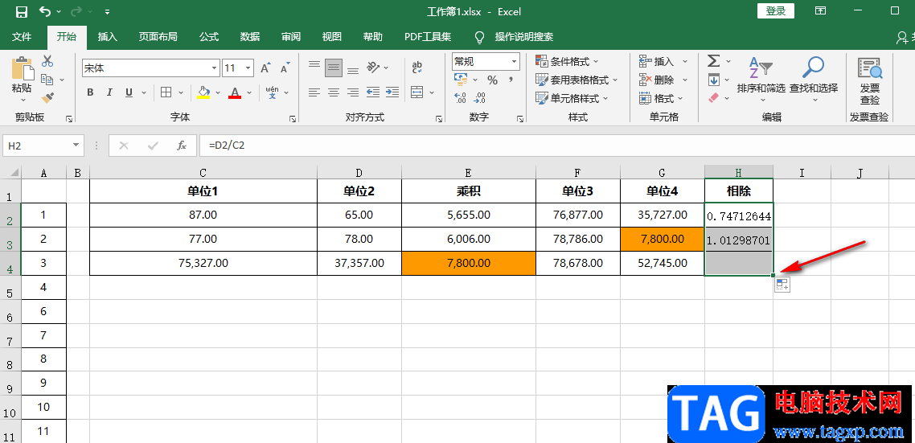This screenshot has width=915, height=443.
Task: Click decrease indent icon
Action: tap(373, 92)
